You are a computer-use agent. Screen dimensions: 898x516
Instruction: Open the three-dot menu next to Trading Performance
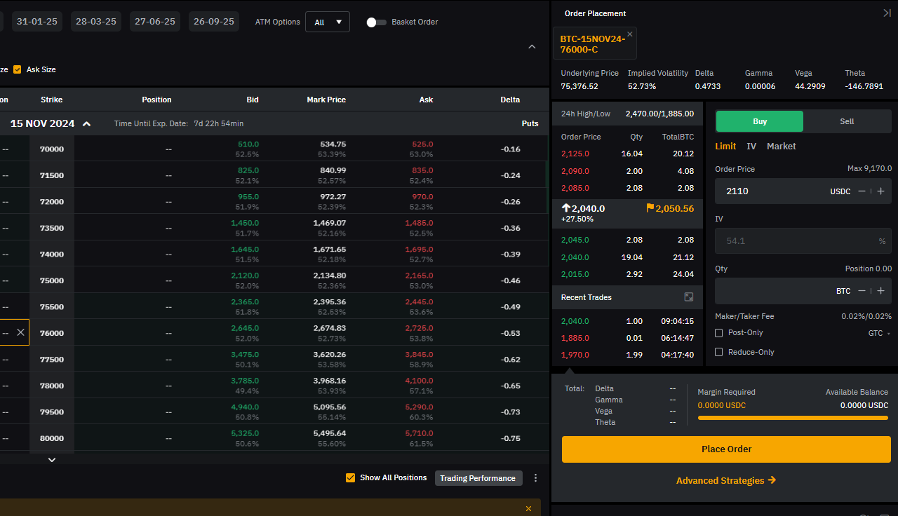[x=535, y=477]
